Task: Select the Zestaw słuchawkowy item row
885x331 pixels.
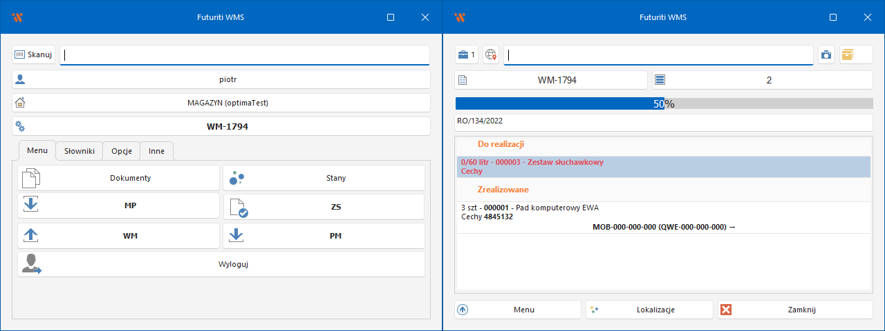Action: click(662, 167)
